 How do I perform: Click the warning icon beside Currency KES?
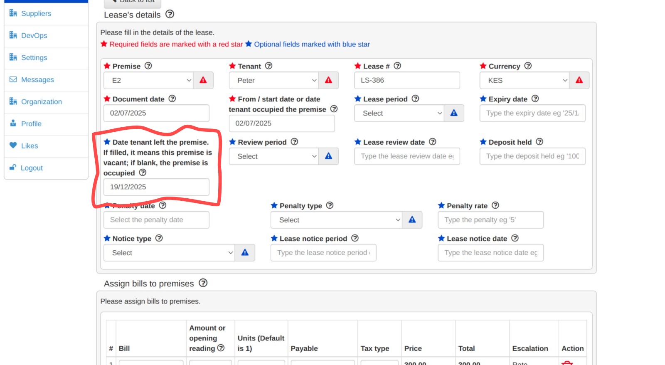pos(579,80)
